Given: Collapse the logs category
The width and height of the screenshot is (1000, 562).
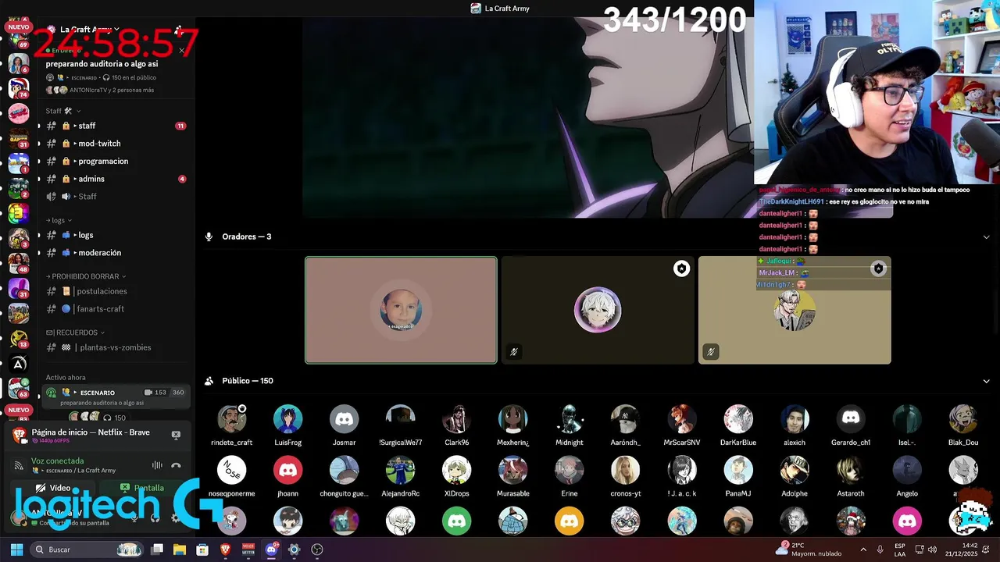Looking at the screenshot, I should pos(59,220).
